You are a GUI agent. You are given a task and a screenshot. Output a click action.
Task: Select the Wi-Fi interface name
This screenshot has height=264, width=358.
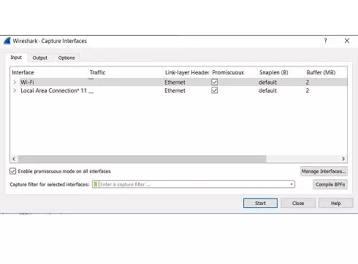pyautogui.click(x=27, y=82)
